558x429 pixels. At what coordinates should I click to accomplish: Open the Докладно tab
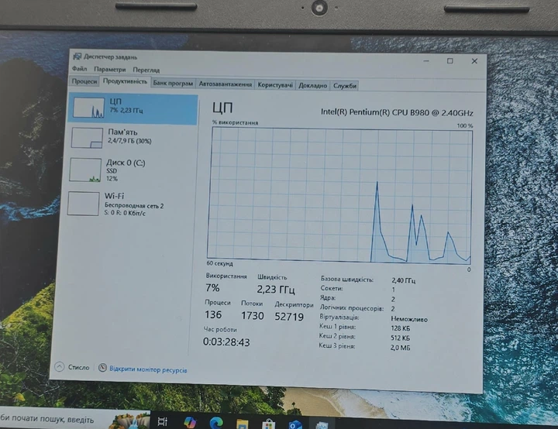[312, 86]
